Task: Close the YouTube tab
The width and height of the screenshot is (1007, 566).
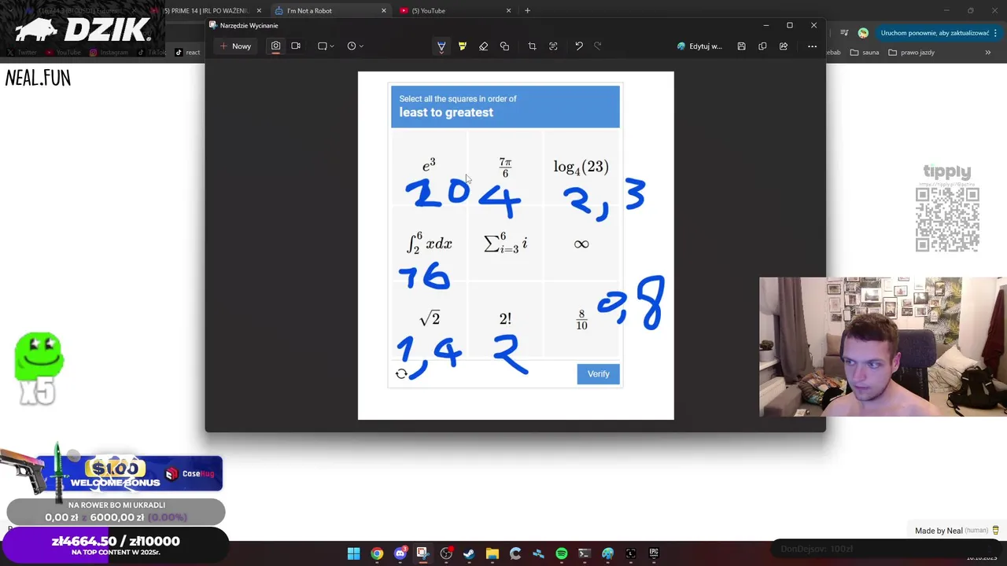Action: pyautogui.click(x=508, y=11)
